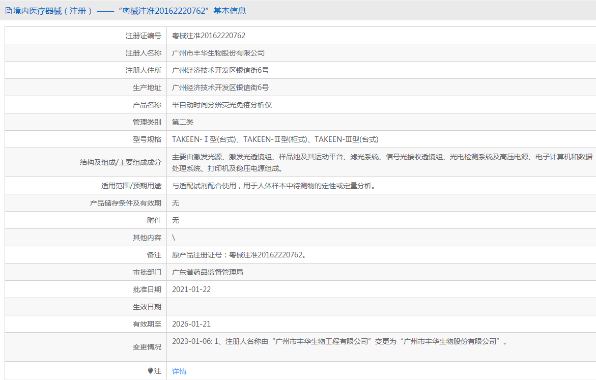Click the address in the 注册人住所 row
596x380 pixels.
point(220,70)
